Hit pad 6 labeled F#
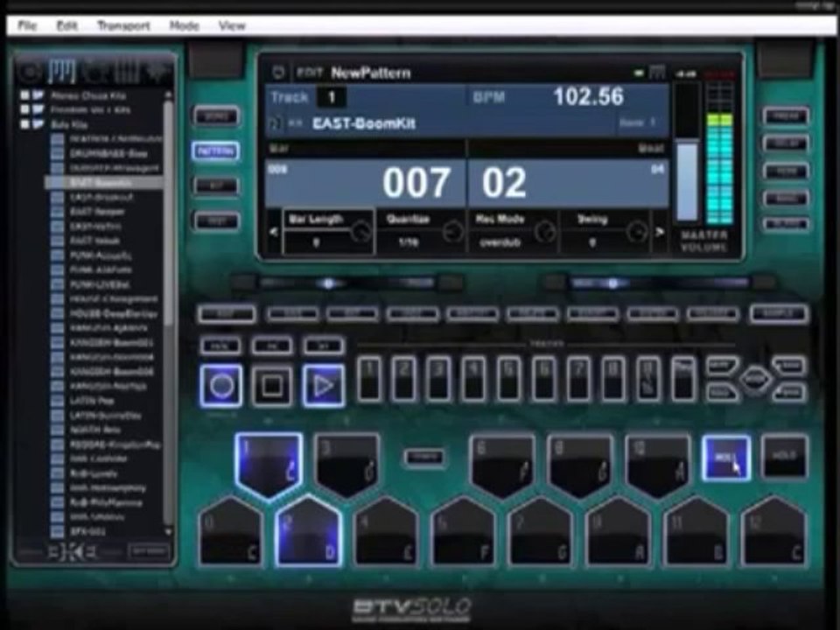This screenshot has height=630, width=840. click(x=502, y=465)
